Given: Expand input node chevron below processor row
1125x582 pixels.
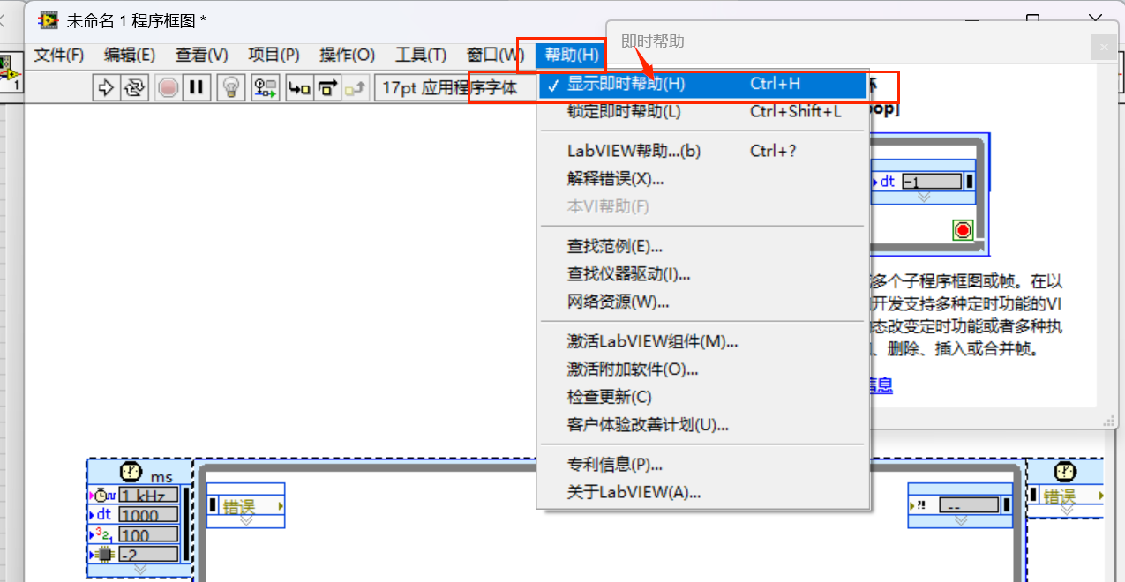Looking at the screenshot, I should click(x=139, y=570).
